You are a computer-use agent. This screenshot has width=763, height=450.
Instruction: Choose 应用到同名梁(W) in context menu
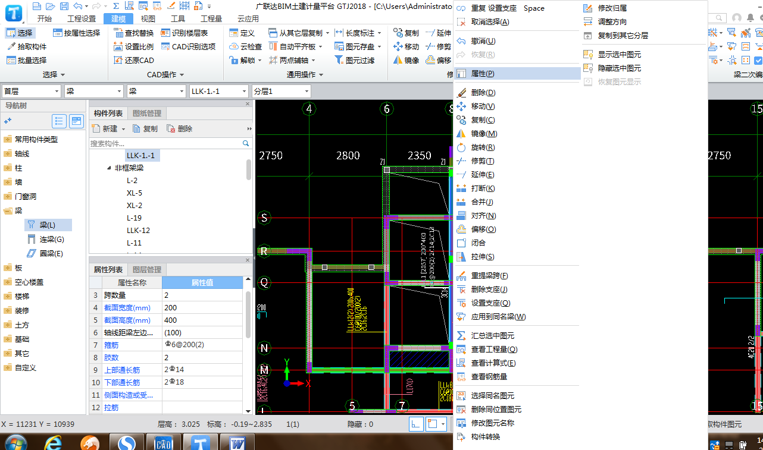517,317
